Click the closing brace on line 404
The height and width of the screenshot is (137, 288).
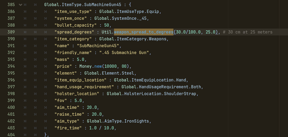pyautogui.click(x=46, y=135)
